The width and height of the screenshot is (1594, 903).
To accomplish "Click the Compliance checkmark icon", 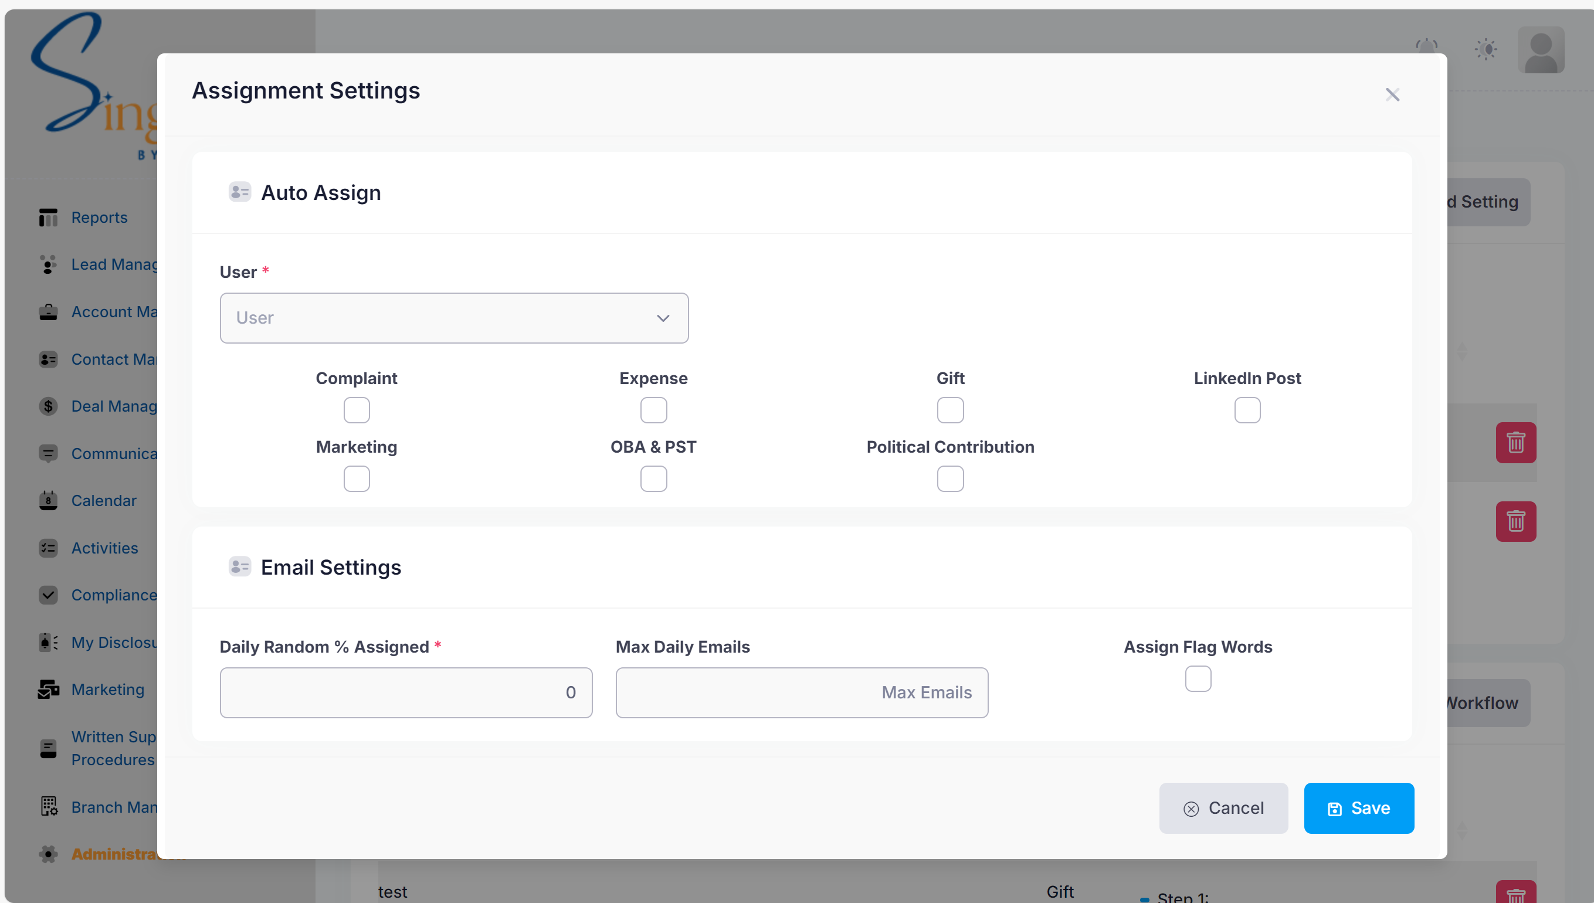I will click(x=48, y=595).
